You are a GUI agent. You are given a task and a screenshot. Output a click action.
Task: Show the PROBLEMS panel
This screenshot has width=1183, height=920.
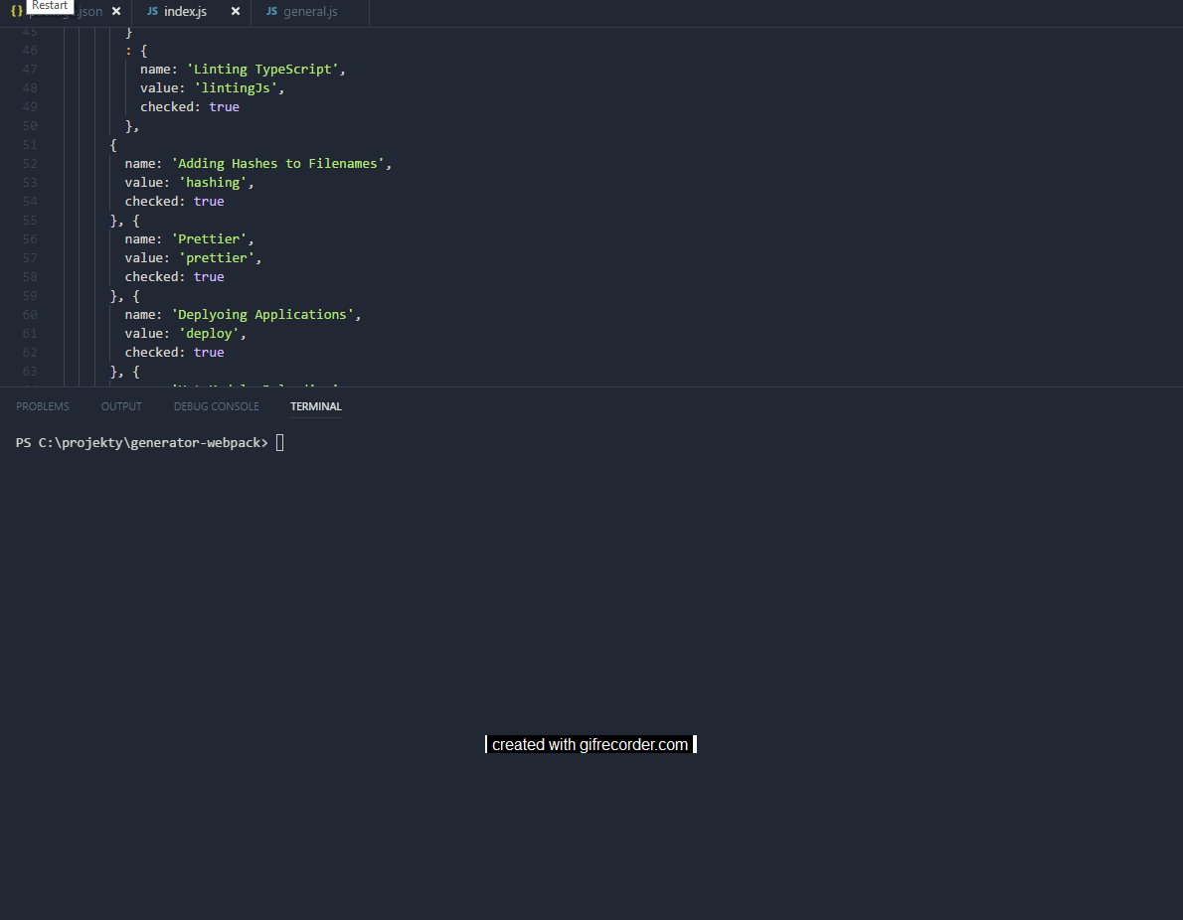(42, 406)
